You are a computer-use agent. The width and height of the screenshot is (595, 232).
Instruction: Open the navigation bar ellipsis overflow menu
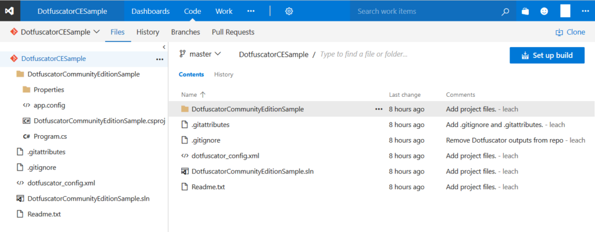[251, 12]
